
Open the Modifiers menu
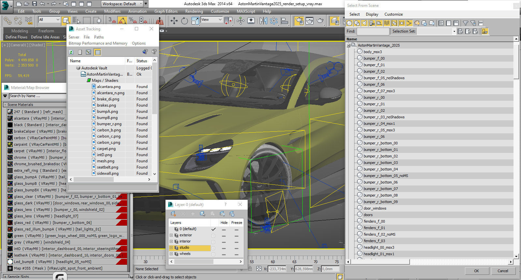[x=112, y=11]
